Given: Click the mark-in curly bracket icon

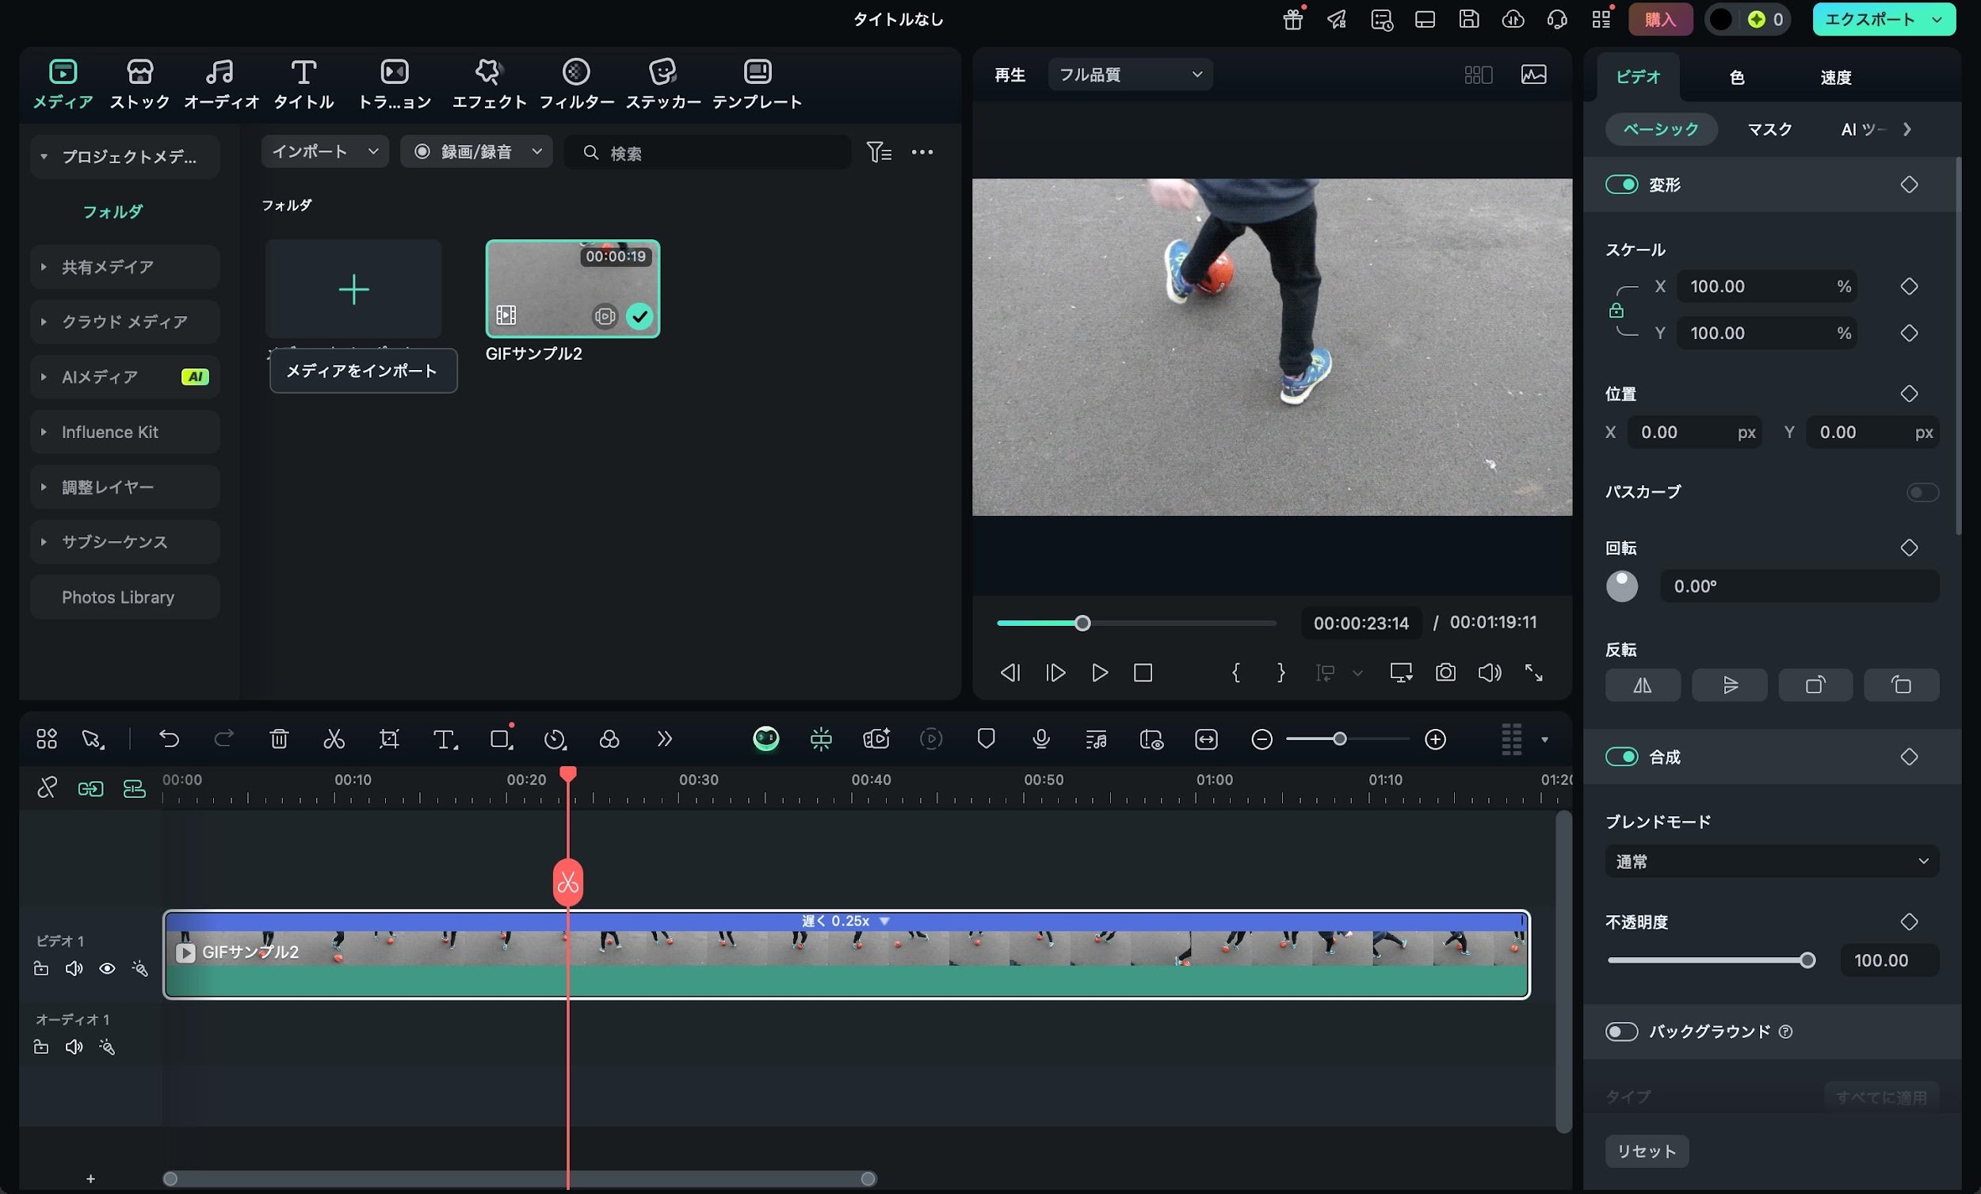Looking at the screenshot, I should [1235, 672].
